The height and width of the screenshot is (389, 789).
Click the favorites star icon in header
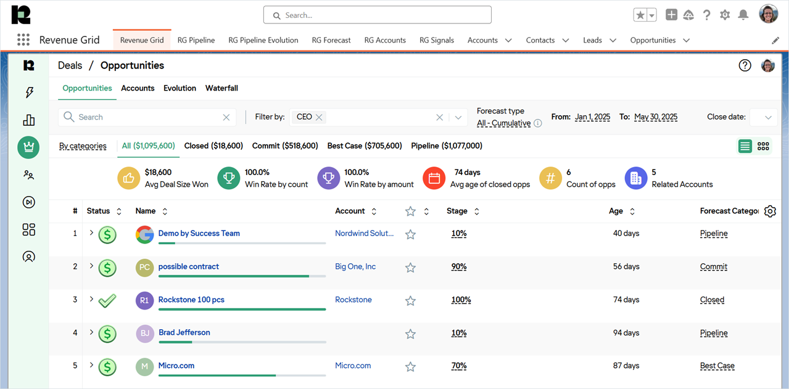point(640,15)
